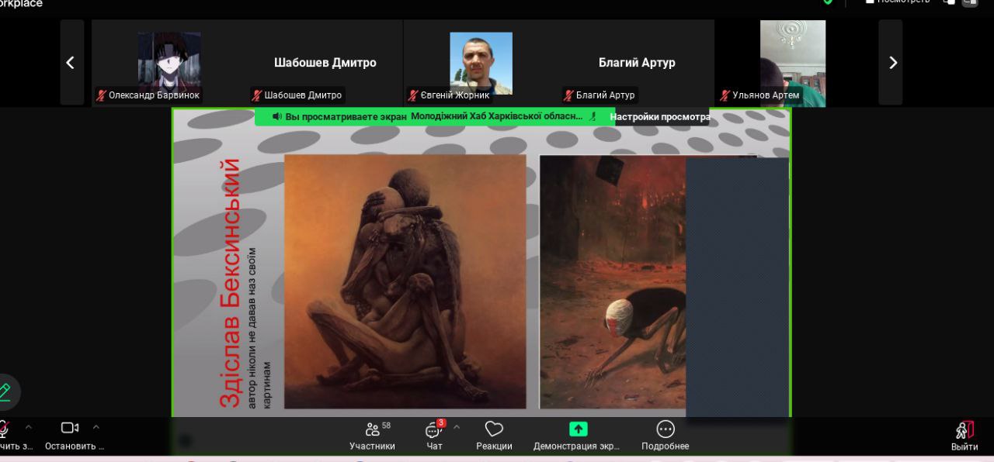
Task: Click muted mic icon beside Ульянов Артем
Action: point(725,95)
